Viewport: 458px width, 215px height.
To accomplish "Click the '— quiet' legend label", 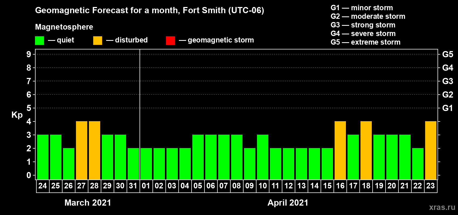I will click(61, 40).
